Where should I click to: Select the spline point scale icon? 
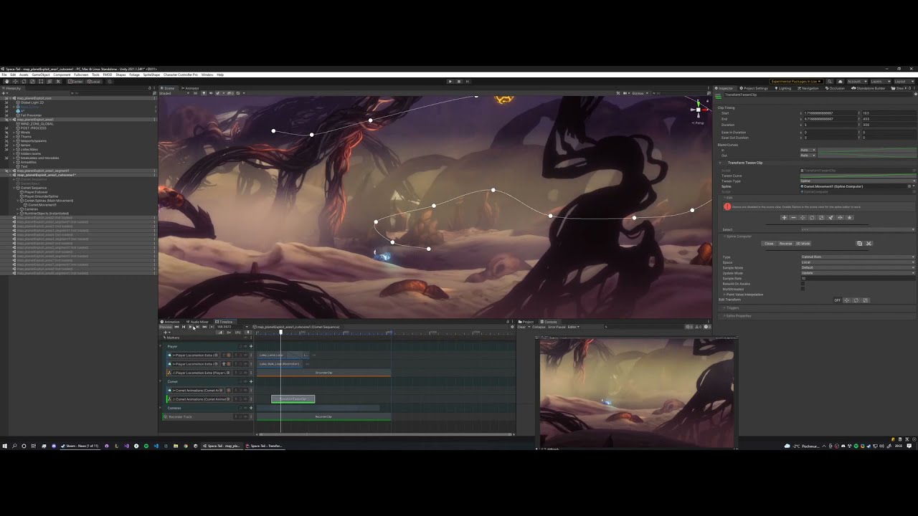(x=821, y=218)
